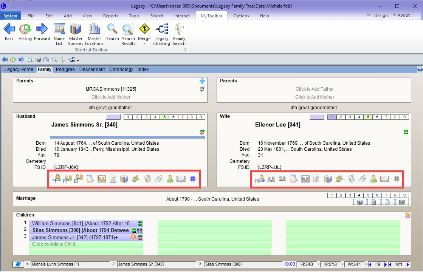423x272 pixels.
Task: Toggle wife's tag 3
Action: click(x=350, y=117)
